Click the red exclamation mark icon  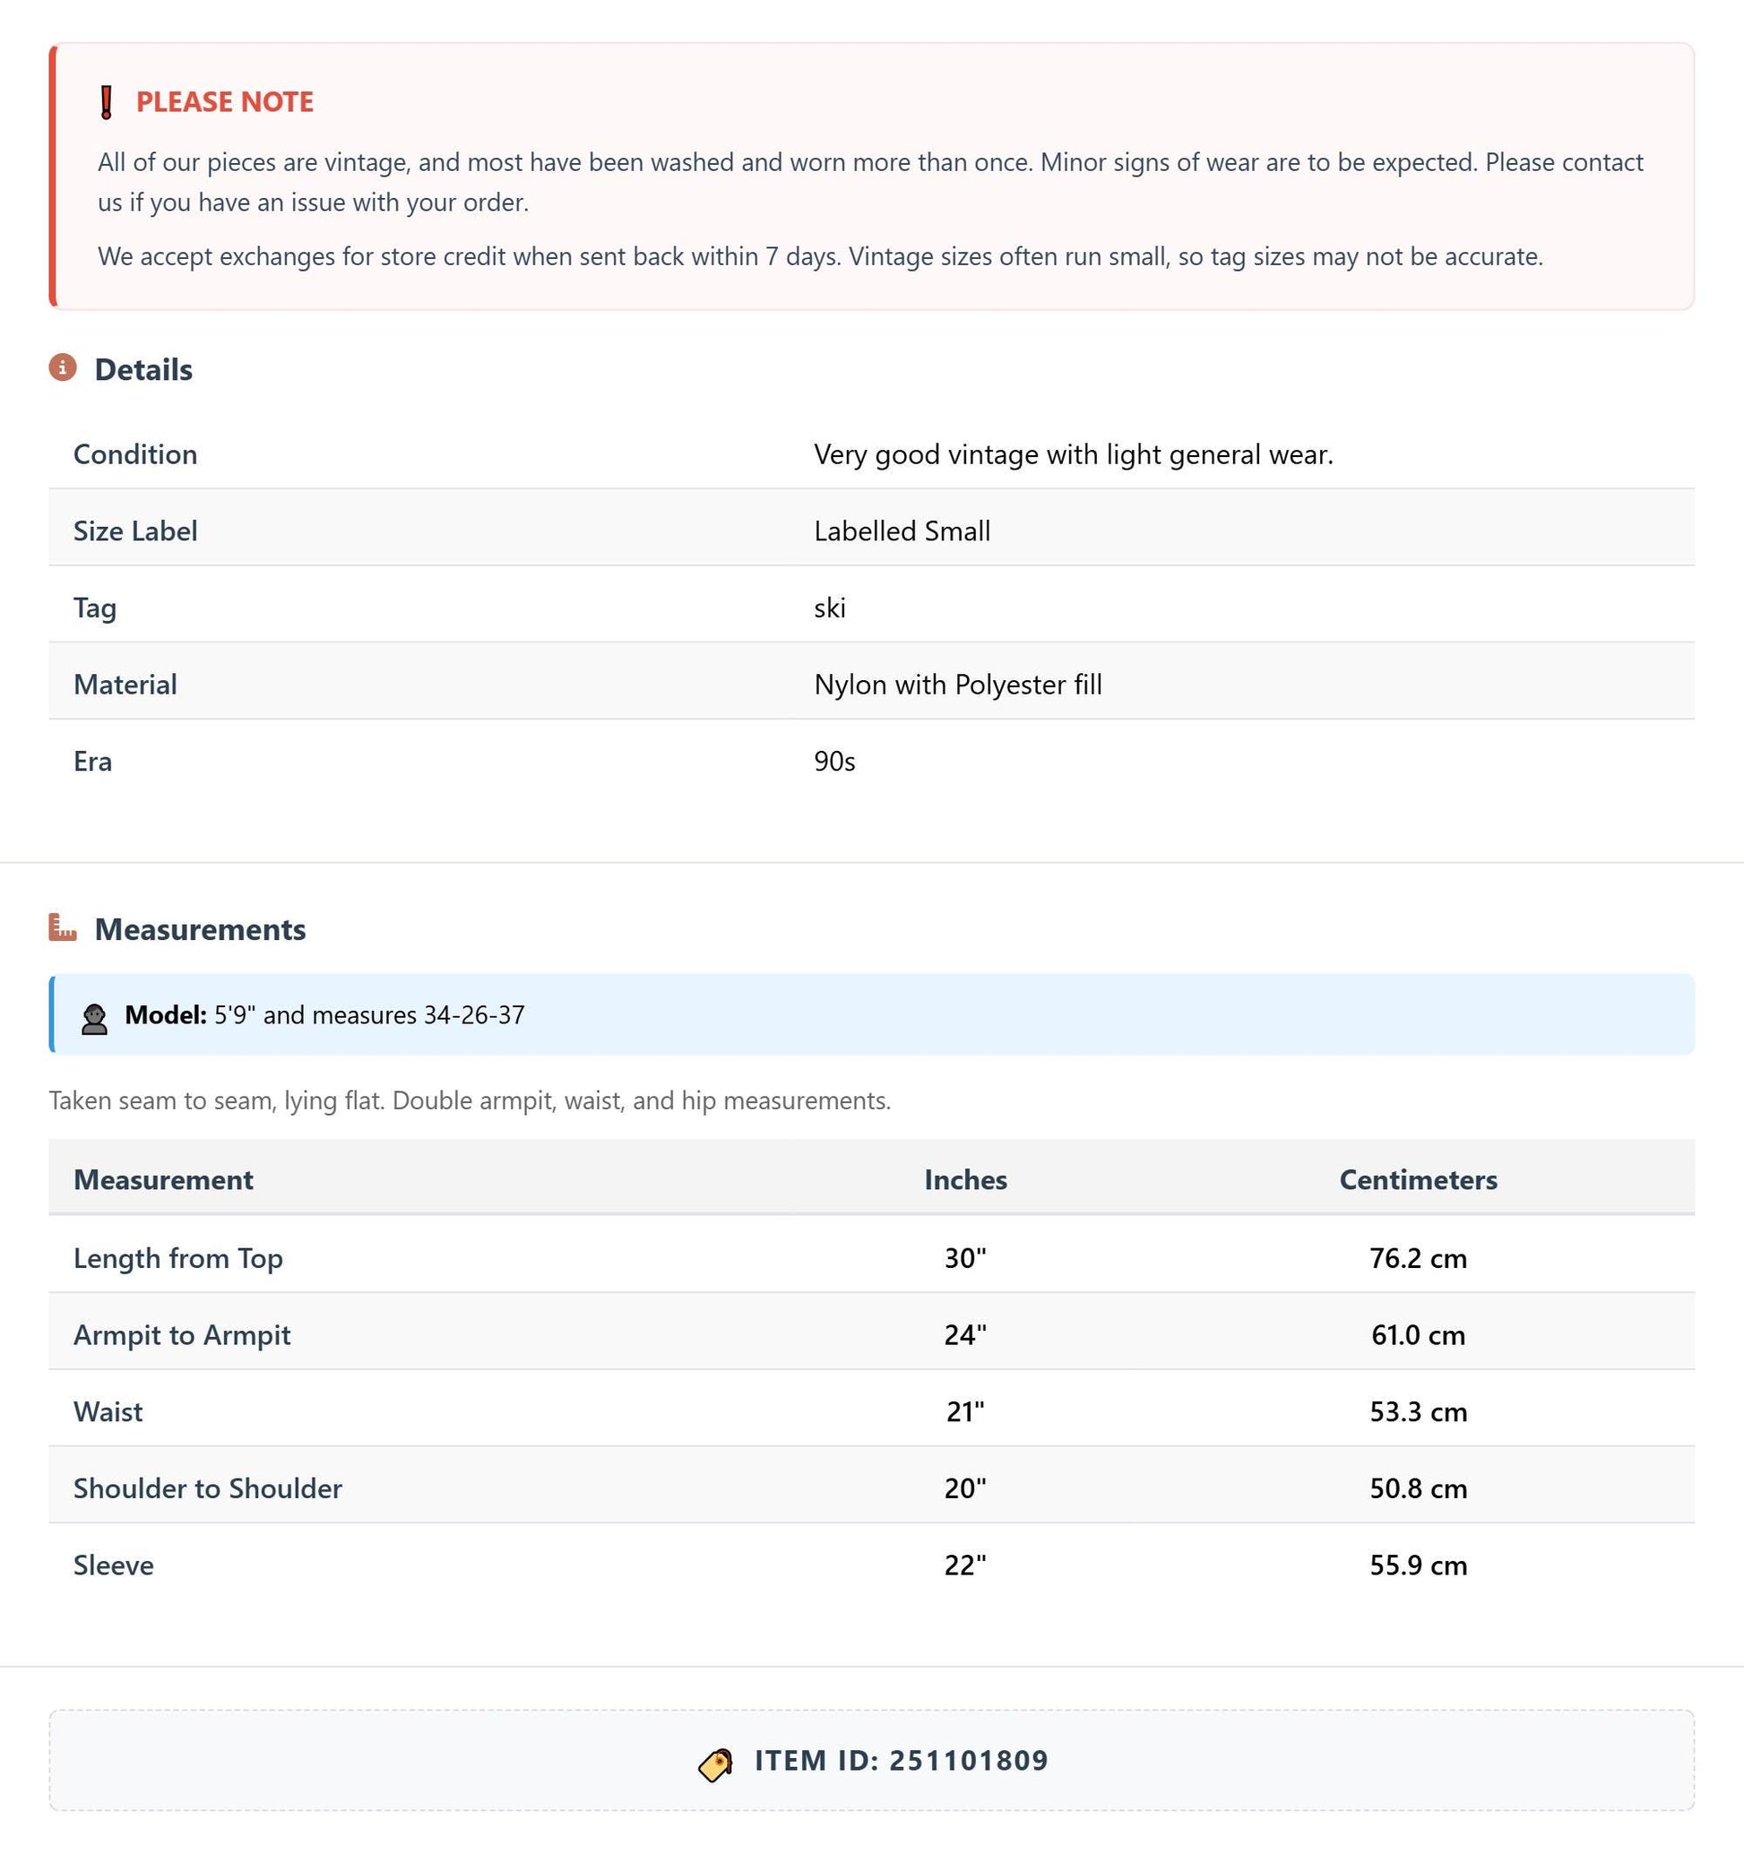tap(107, 102)
